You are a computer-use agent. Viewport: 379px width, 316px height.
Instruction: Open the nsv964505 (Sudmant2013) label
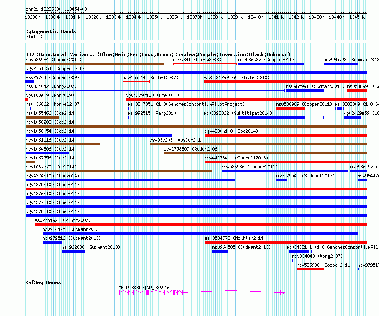(x=241, y=247)
